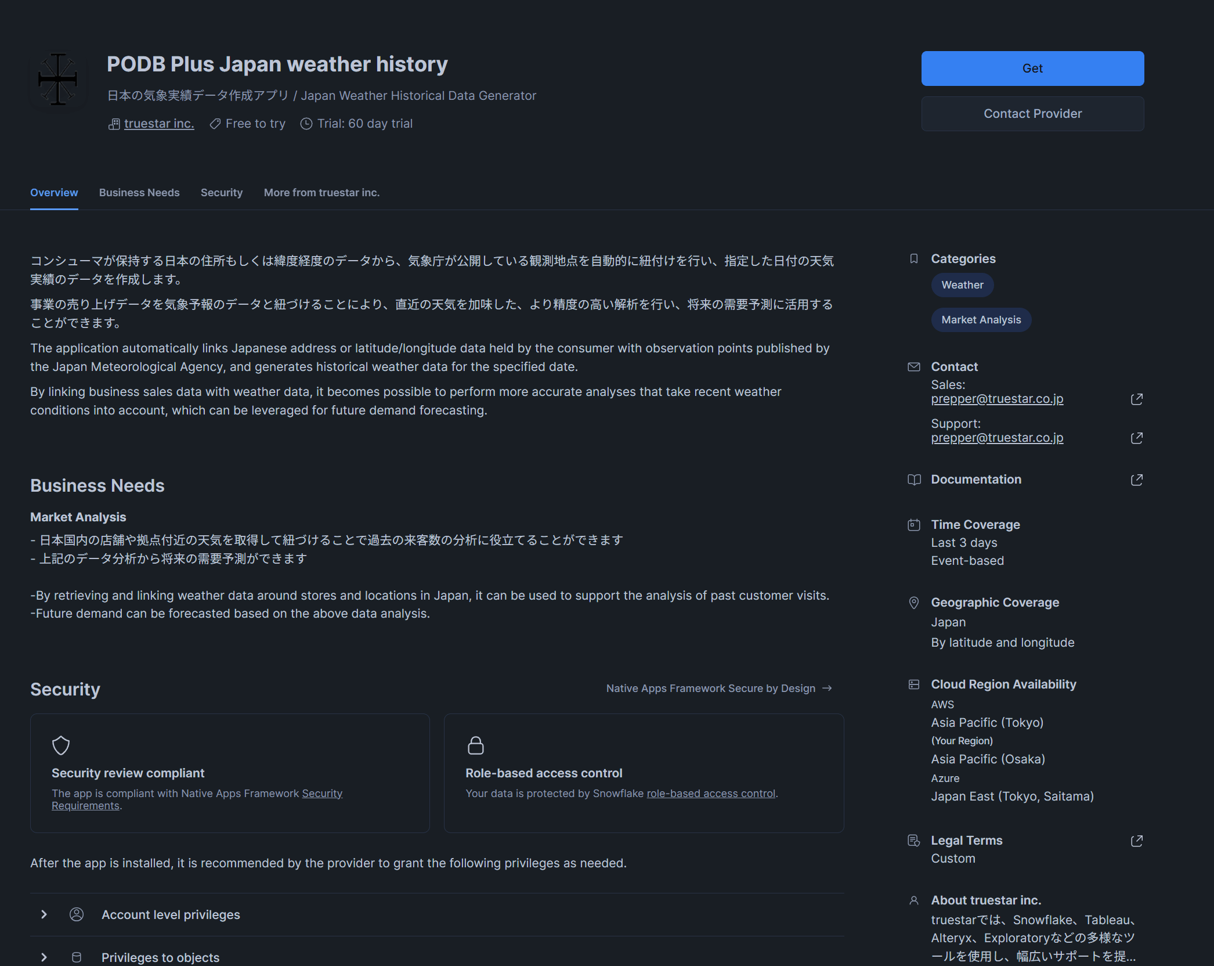Open the role-based access control link
The width and height of the screenshot is (1214, 966).
[x=711, y=794]
